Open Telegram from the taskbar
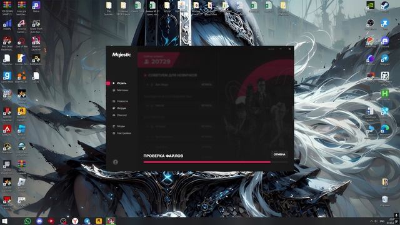 [87, 221]
